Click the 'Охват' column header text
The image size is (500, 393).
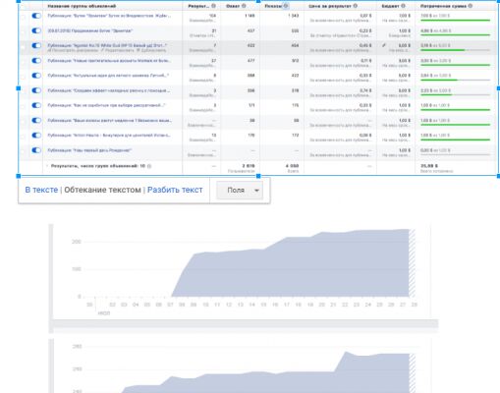[233, 6]
